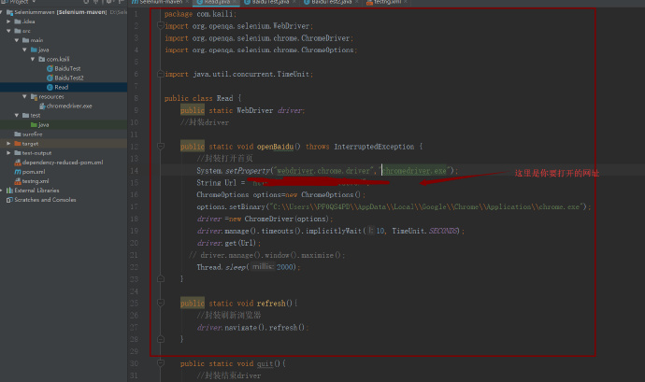Click the External Libraries icon
This screenshot has width=645, height=382.
9,191
